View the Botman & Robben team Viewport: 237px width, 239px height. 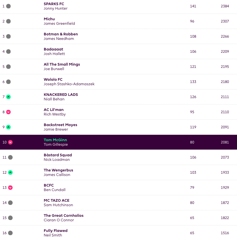61,34
